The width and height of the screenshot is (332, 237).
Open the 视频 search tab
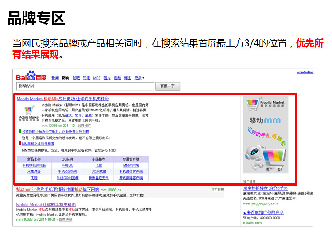click(117, 78)
